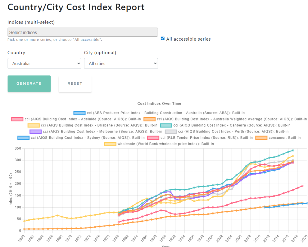Open the Country dropdown showing Australia
Viewport: 308px width, 247px height.
tap(44, 63)
